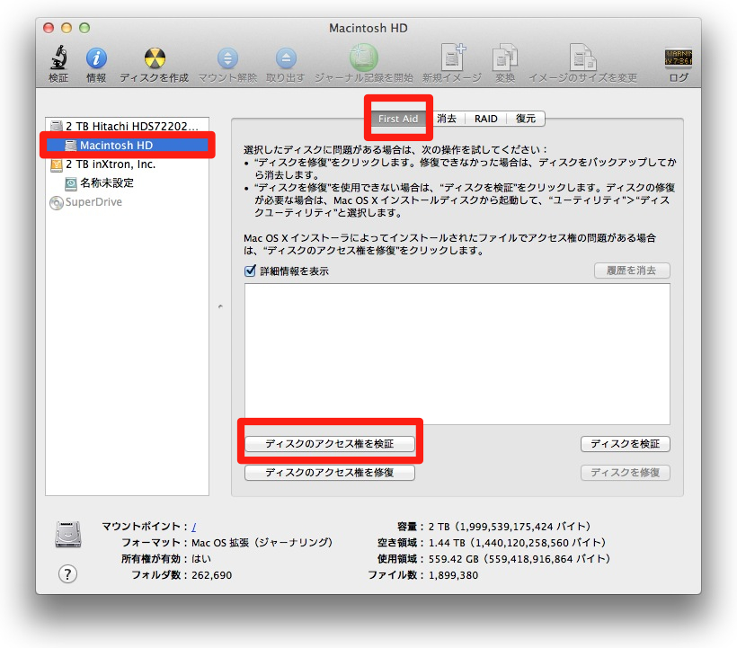Screen dimensions: 737x648
Task: Select Macintosh HD volume in sidebar
Action: pyautogui.click(x=116, y=146)
